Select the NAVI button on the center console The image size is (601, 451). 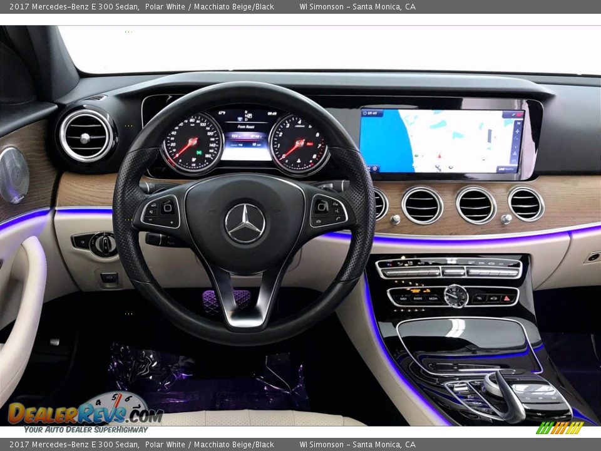403,298
